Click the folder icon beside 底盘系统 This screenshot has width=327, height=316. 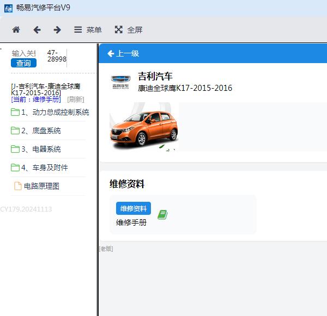click(x=15, y=131)
